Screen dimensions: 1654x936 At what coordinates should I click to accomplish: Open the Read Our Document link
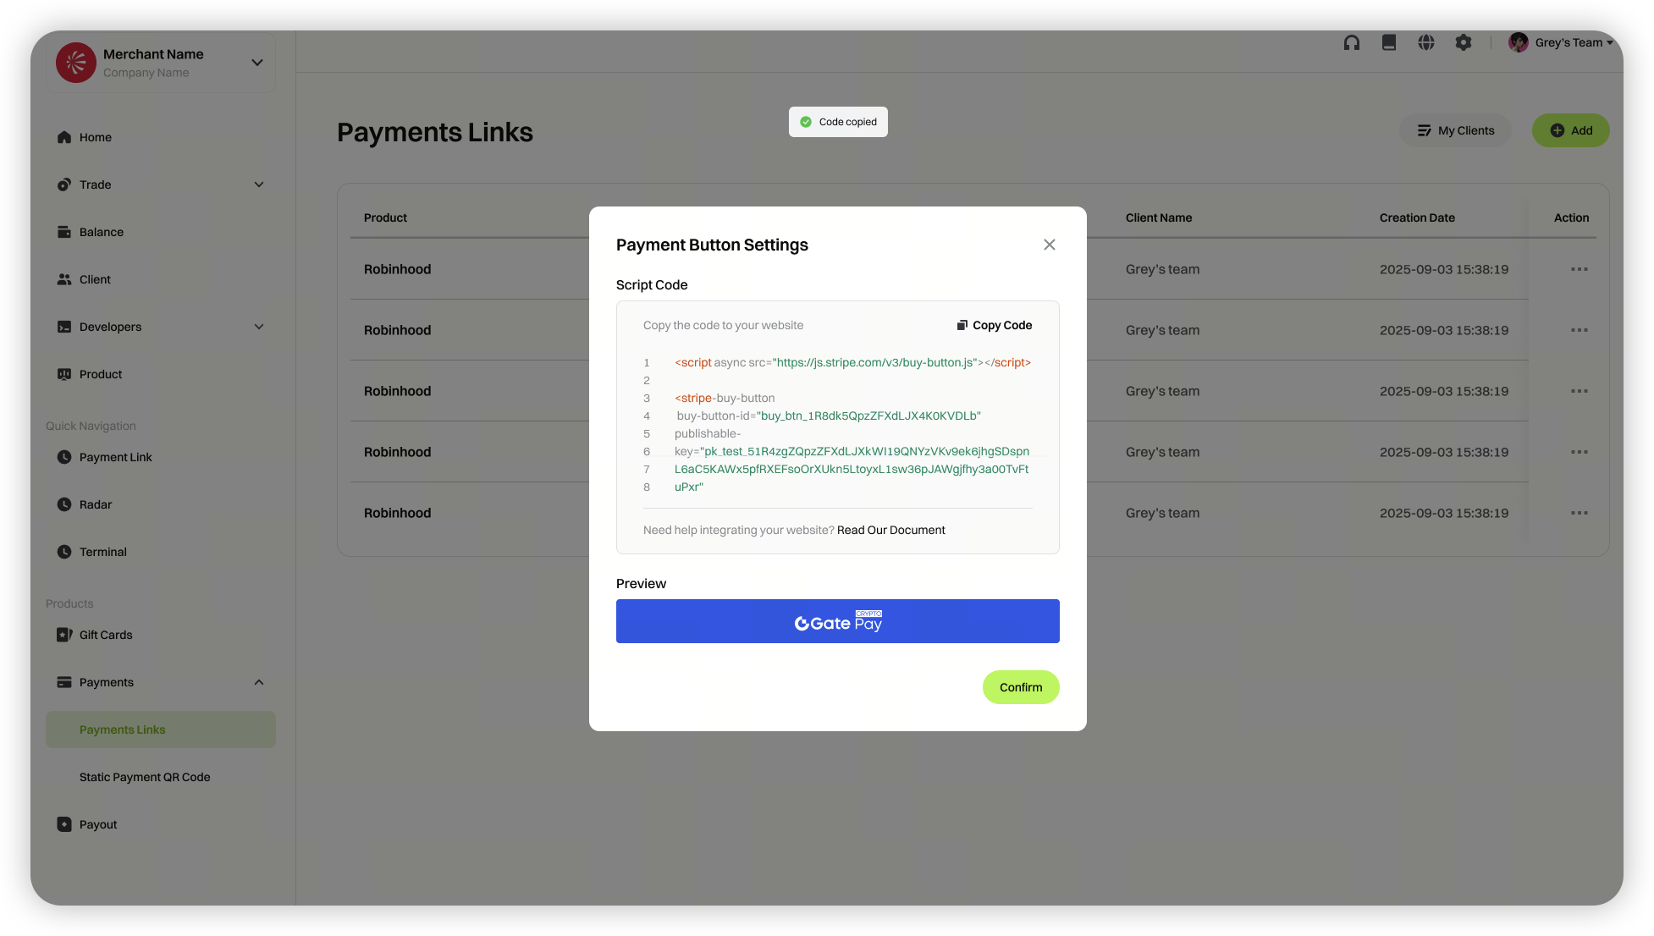coord(890,530)
